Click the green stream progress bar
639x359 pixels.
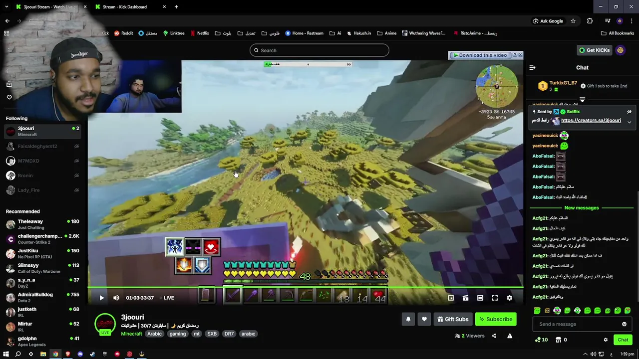pos(306,287)
